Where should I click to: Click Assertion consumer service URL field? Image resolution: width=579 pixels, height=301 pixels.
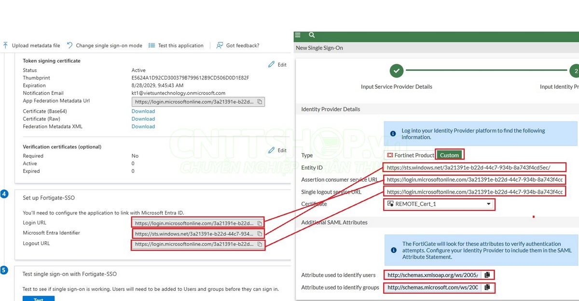475,180
